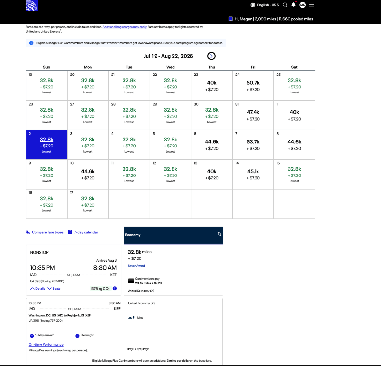Click selected August 2 32.8k fare

[x=47, y=145]
